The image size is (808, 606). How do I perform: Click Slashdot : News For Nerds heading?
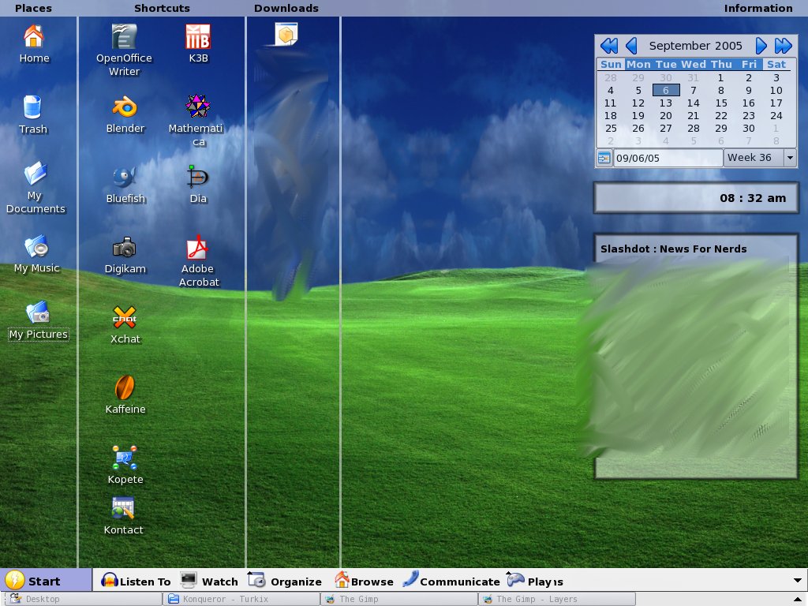(673, 249)
